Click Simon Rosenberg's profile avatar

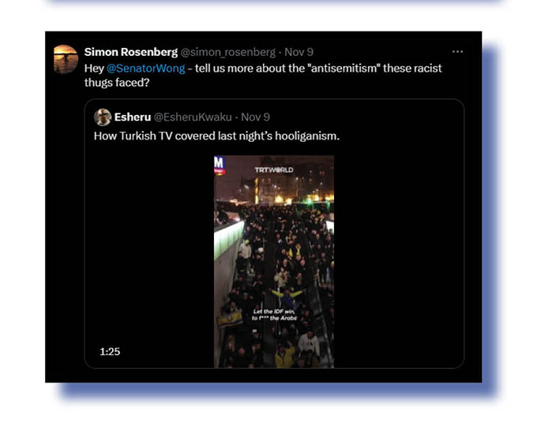[x=66, y=59]
